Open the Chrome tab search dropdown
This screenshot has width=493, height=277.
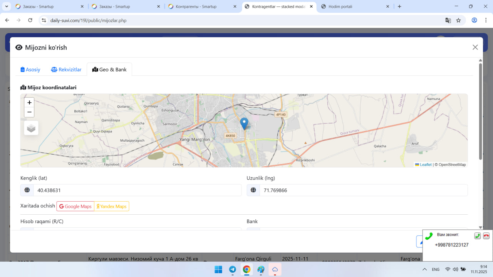pos(7,7)
